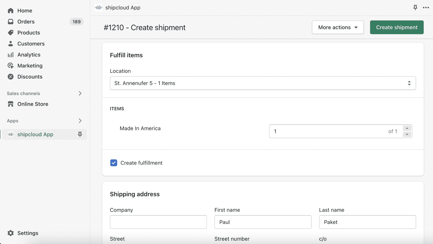Screen dimensions: 433x244
Task: Uncheck the Create fulfillment checkbox
Action: (x=113, y=163)
